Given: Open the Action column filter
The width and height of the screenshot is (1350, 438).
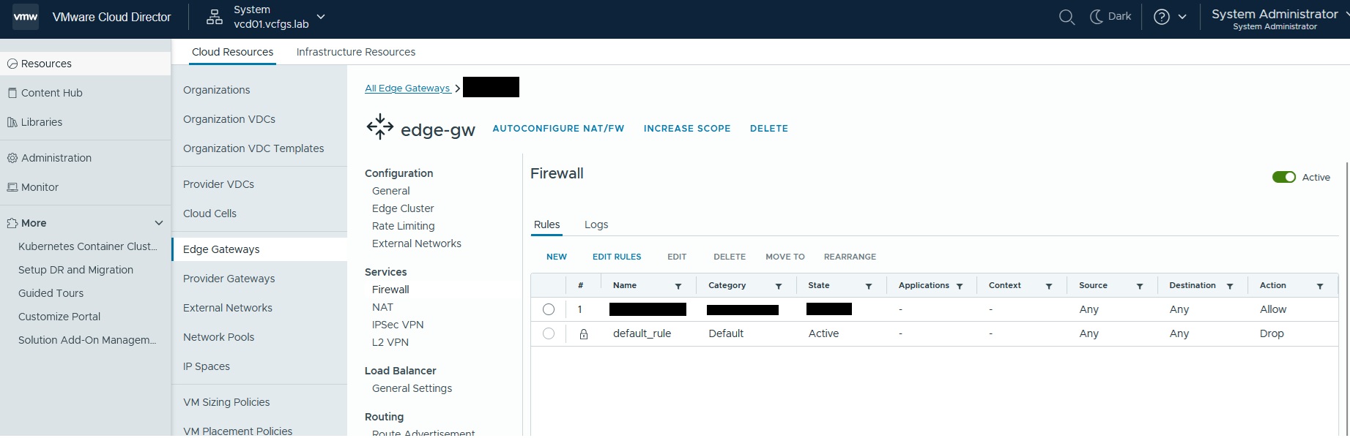Looking at the screenshot, I should click(1320, 286).
